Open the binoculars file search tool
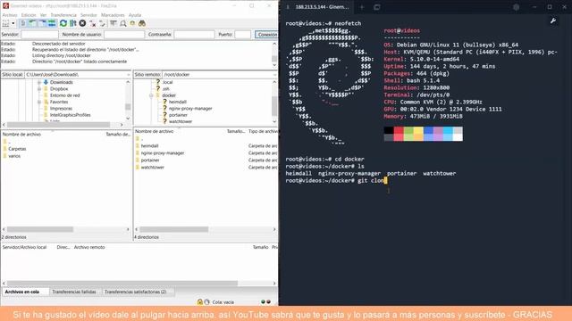This screenshot has height=321, width=572. coord(142,23)
